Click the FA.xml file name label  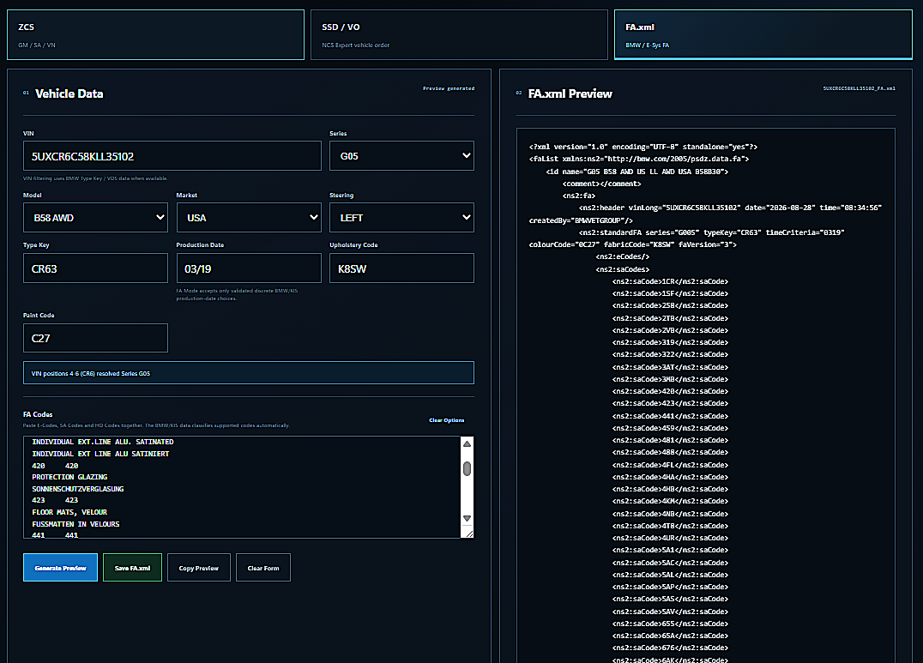pyautogui.click(x=859, y=88)
